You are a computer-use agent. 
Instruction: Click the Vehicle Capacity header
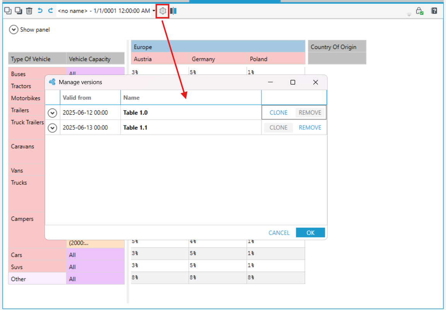click(x=95, y=59)
